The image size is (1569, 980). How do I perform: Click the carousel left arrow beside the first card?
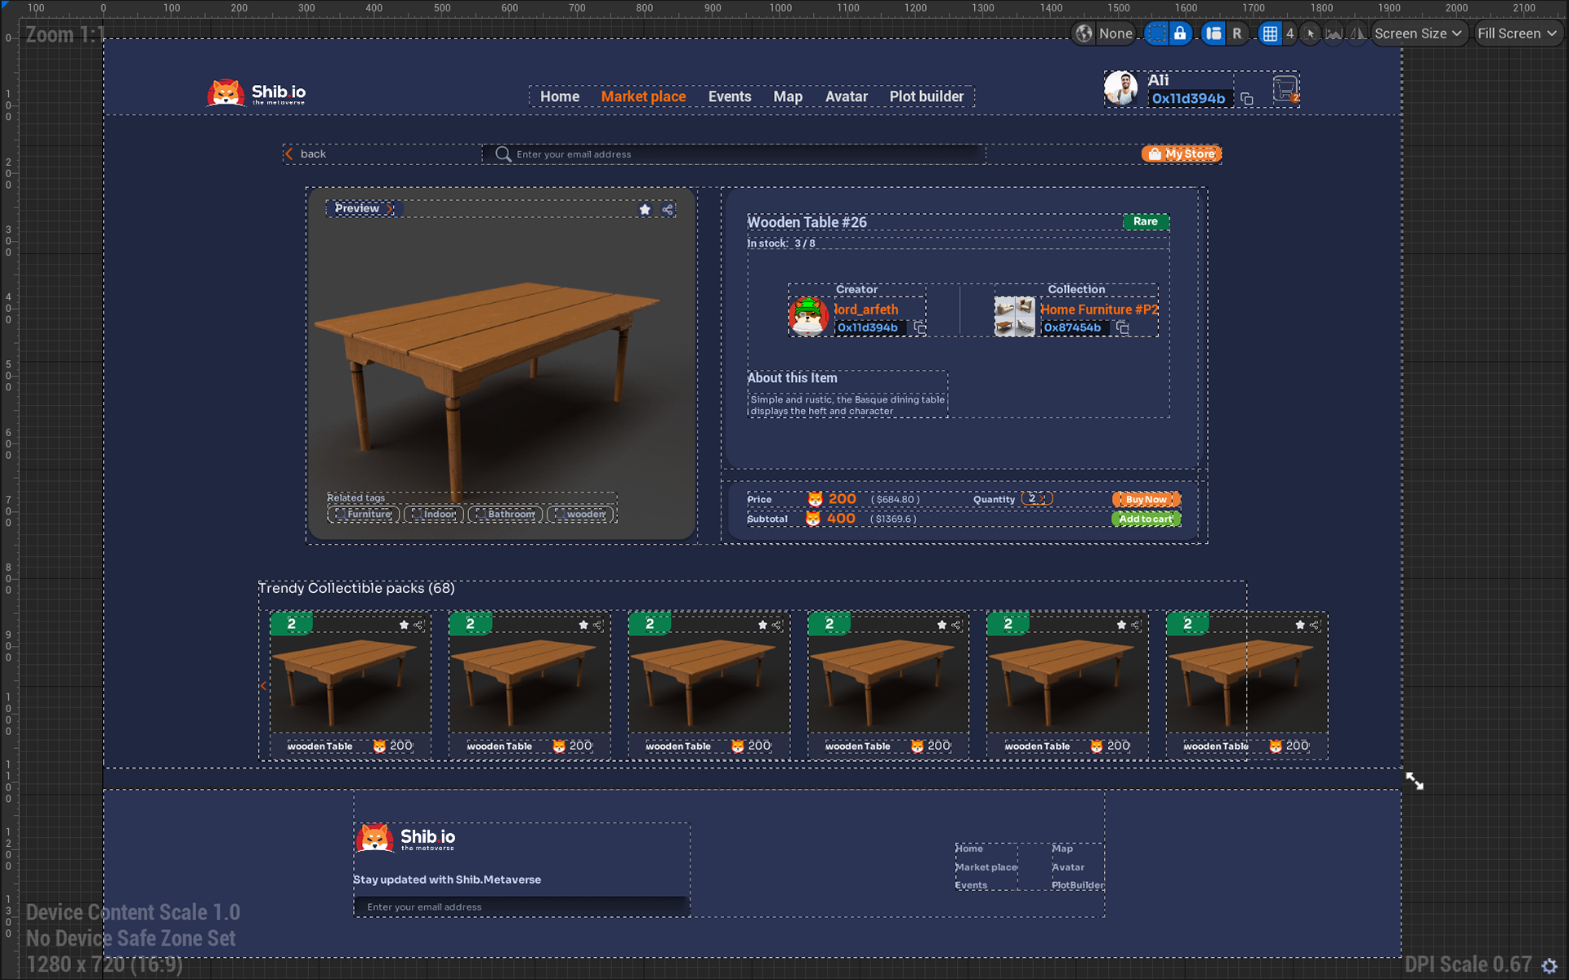pos(264,686)
